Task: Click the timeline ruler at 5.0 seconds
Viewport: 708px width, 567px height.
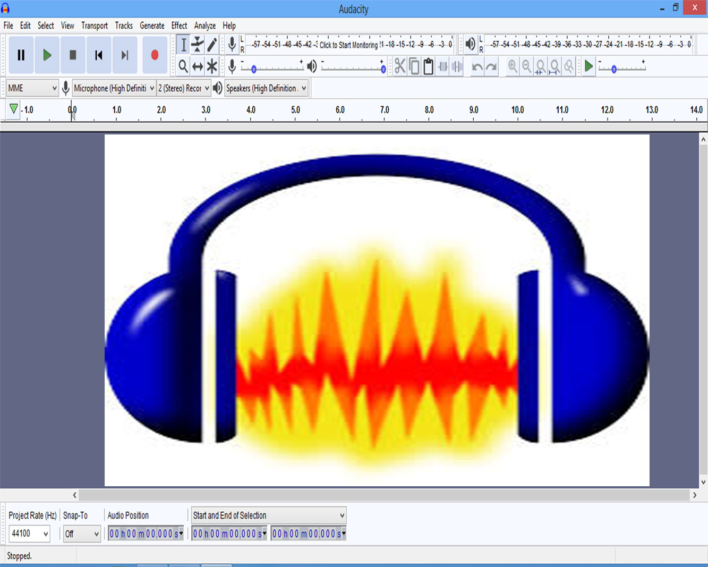Action: [295, 111]
